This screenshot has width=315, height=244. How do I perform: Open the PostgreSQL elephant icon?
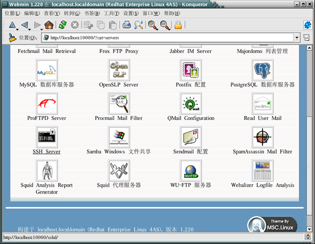(x=262, y=70)
